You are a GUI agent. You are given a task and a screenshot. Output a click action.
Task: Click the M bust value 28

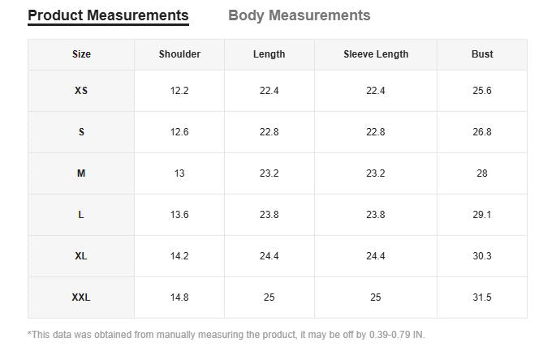click(x=482, y=173)
